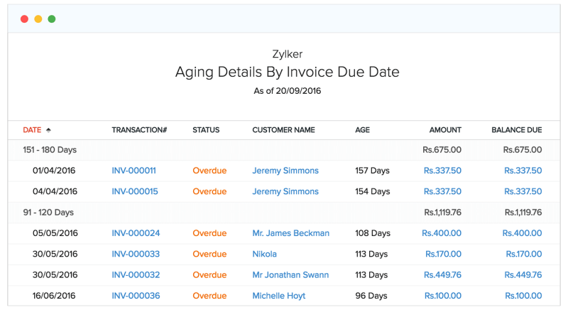Click the Rs.100.00 balance due for Michelle Hoyt
Viewport: 568px width, 310px height.
coord(524,295)
